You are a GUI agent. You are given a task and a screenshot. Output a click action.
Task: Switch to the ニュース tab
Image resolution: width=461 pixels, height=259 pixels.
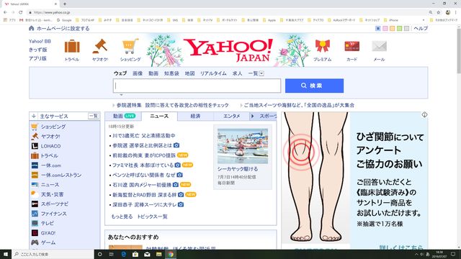point(159,117)
